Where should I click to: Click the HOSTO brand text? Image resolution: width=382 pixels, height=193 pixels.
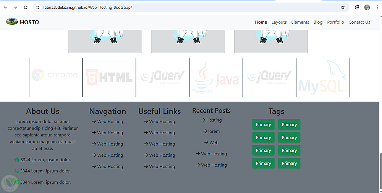[x=29, y=22]
